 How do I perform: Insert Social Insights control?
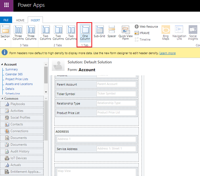point(193,33)
